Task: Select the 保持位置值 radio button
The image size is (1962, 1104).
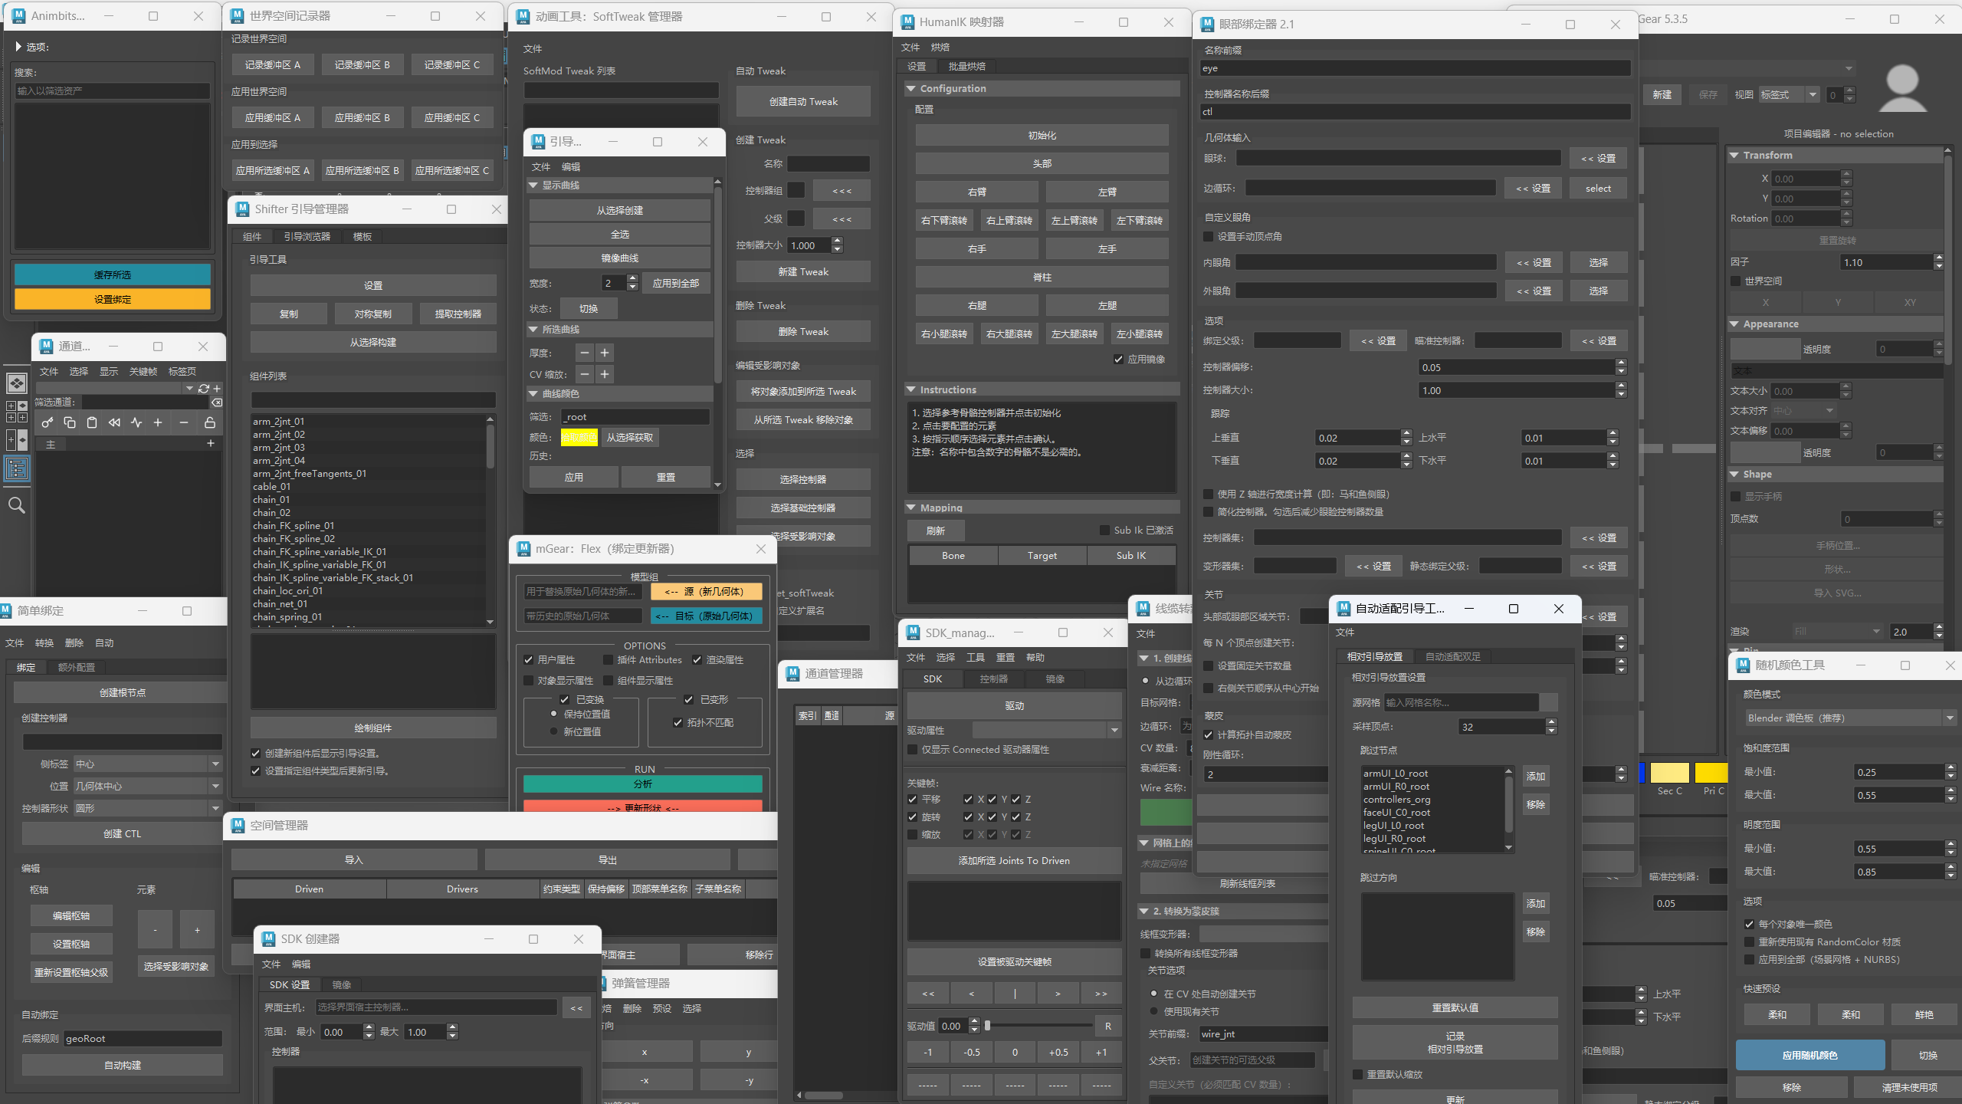Action: (554, 714)
